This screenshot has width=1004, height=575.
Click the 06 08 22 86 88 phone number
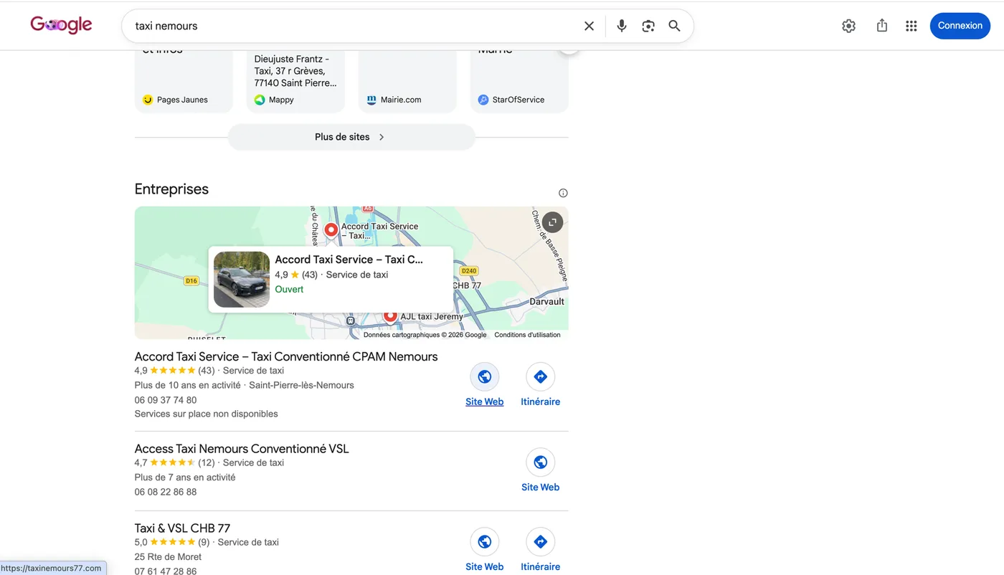click(x=166, y=492)
